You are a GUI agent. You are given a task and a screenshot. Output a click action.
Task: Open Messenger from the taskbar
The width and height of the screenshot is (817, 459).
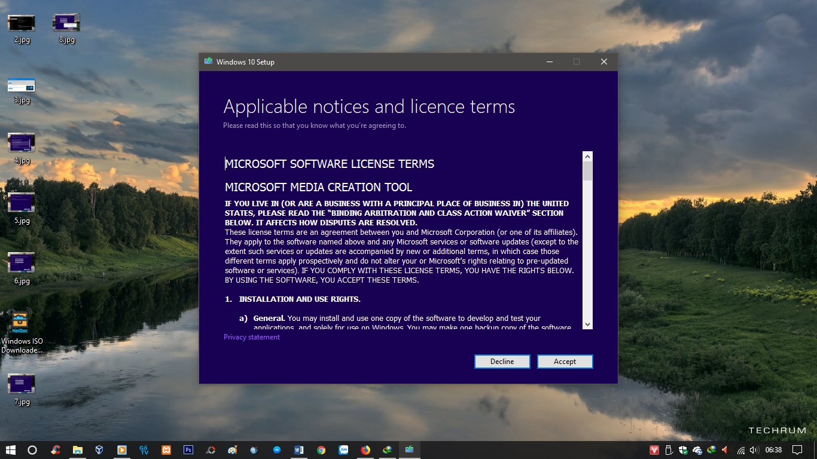[277, 450]
